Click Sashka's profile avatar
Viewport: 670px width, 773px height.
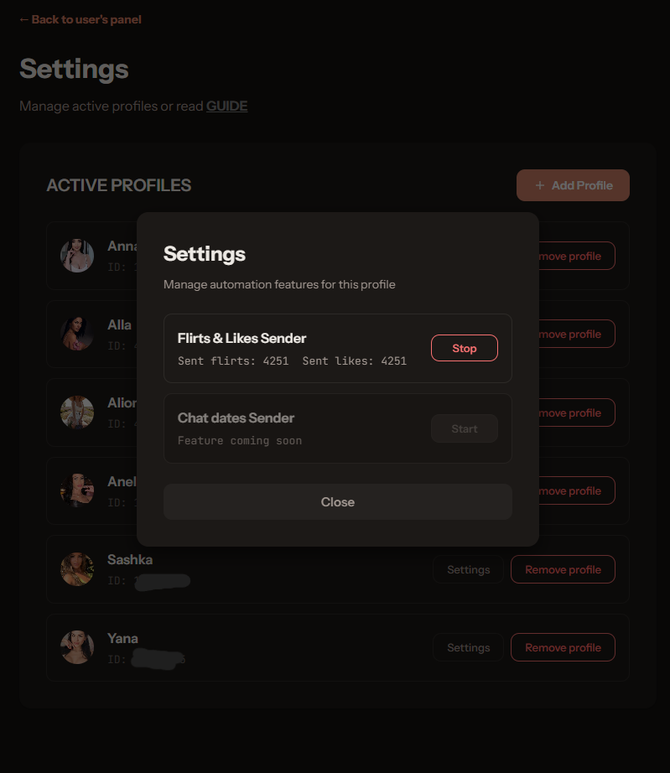click(x=76, y=569)
